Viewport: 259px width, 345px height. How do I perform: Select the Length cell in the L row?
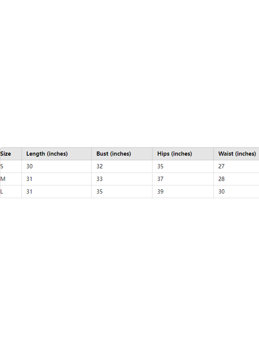pyautogui.click(x=29, y=192)
